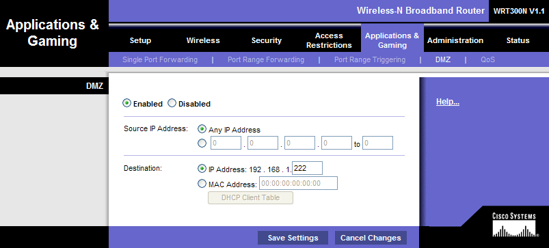Open the Setup tab
This screenshot has height=248, width=549.
140,40
